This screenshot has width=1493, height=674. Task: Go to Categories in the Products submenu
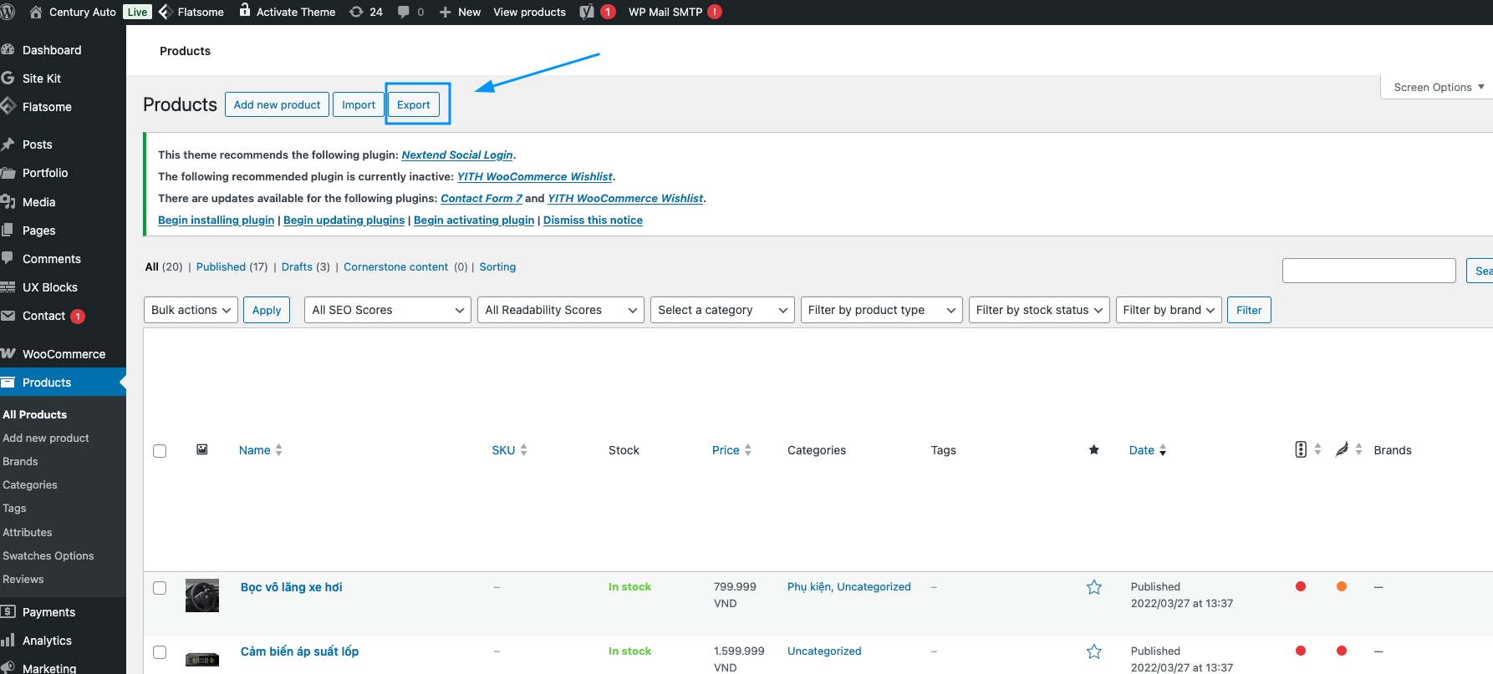(x=30, y=484)
